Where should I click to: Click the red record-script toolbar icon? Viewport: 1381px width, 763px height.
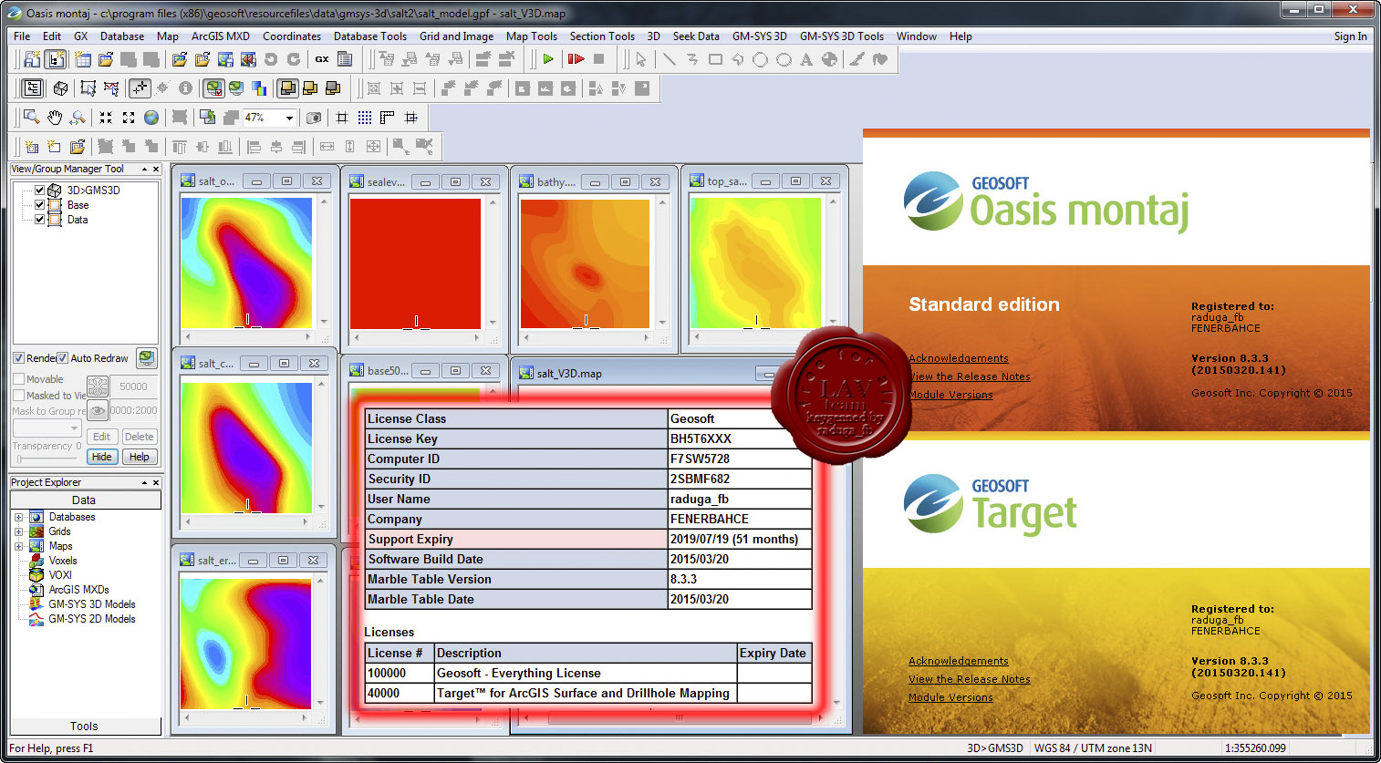coord(576,59)
